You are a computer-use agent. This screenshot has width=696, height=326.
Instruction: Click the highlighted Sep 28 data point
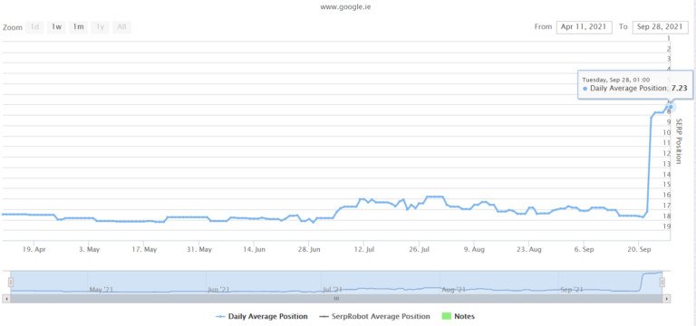[671, 107]
